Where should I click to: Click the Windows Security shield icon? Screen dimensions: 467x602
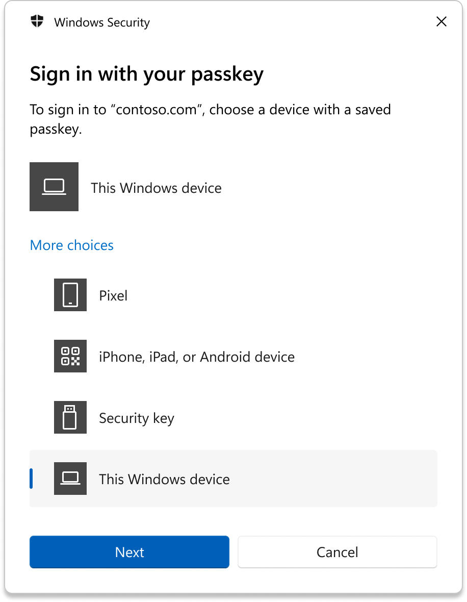click(x=37, y=22)
